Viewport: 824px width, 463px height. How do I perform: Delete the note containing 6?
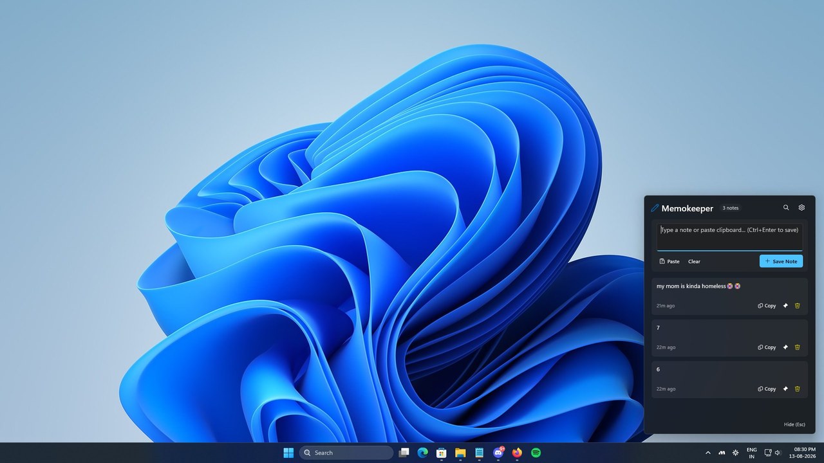point(797,389)
